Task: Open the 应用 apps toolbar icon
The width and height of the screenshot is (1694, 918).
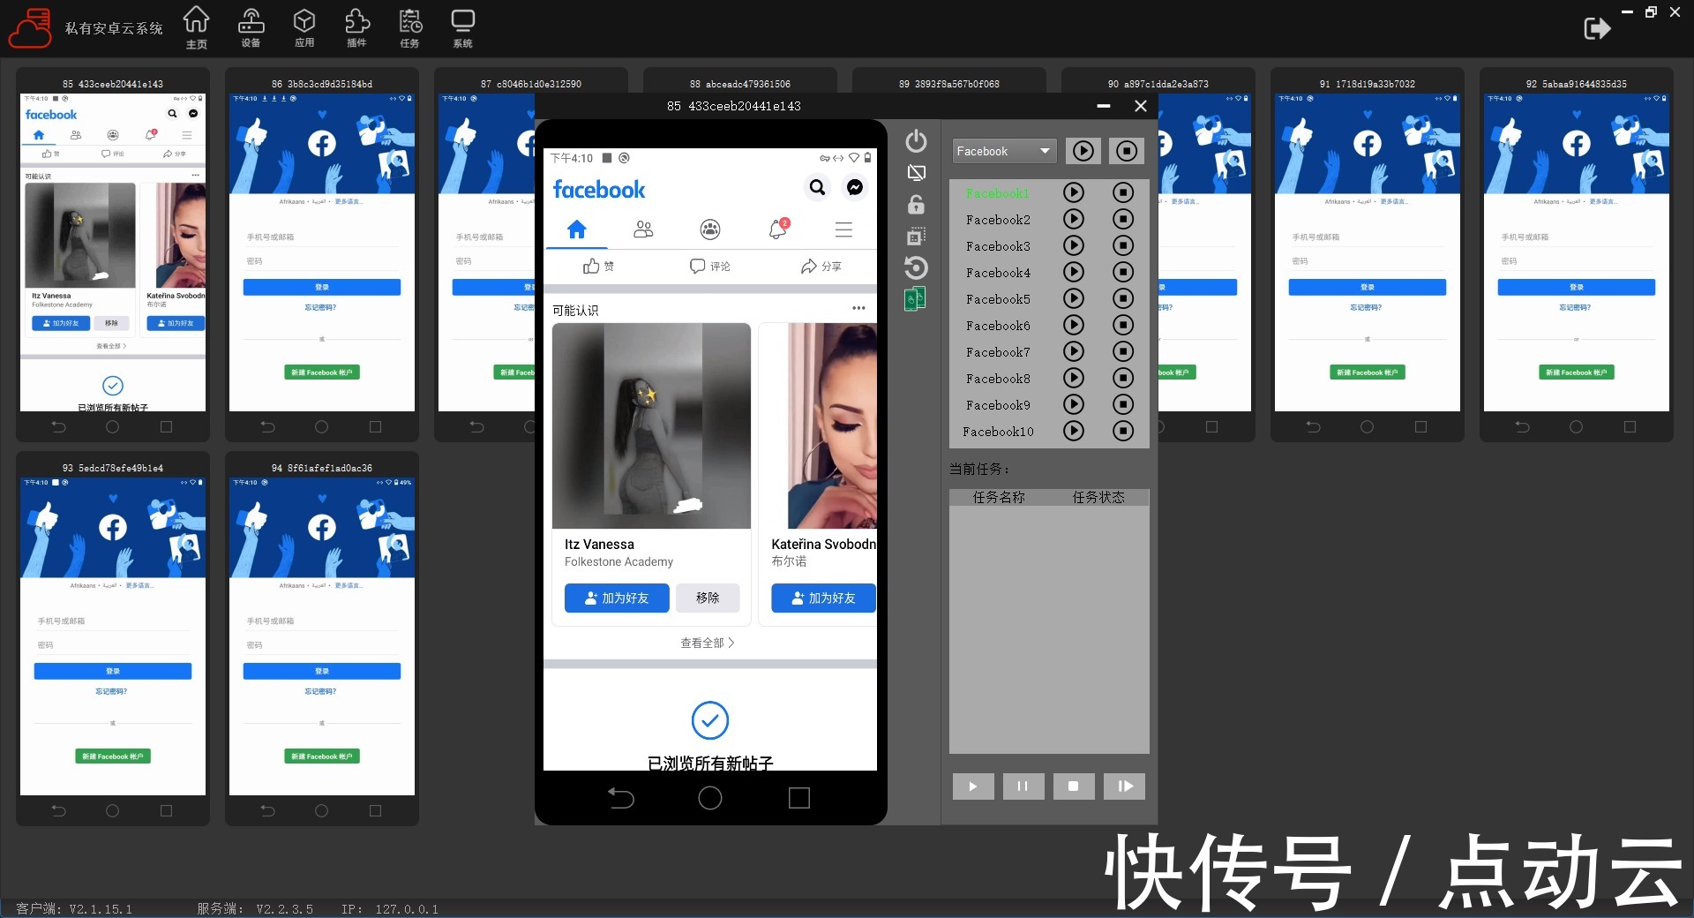Action: click(304, 27)
